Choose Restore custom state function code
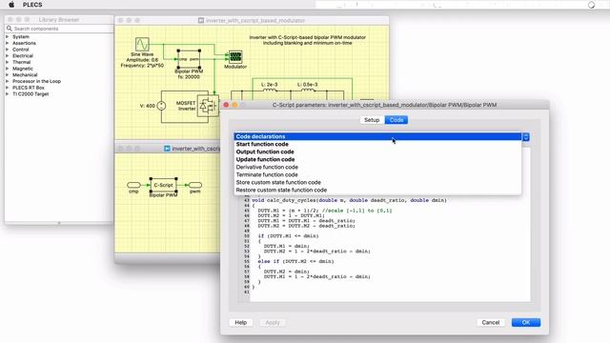 (377, 191)
